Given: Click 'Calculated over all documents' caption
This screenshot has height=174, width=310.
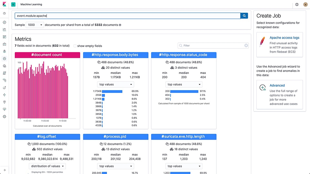Looking at the screenshot, I should 47,126.
